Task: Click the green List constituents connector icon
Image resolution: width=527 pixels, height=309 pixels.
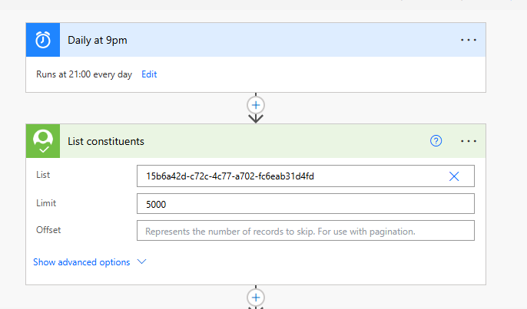Action: [43, 141]
